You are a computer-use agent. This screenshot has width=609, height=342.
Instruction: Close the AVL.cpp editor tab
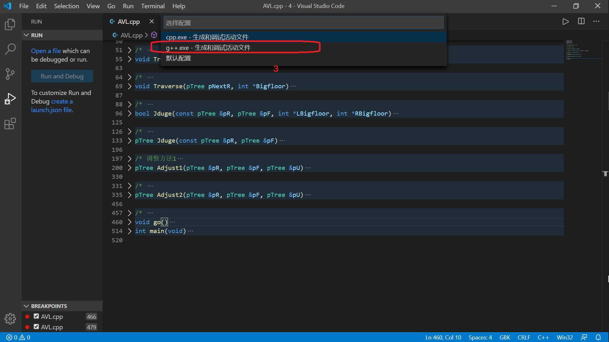[x=152, y=21]
